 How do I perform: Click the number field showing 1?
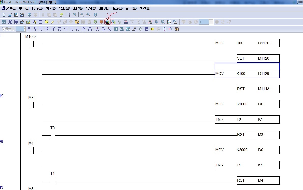click(x=204, y=22)
